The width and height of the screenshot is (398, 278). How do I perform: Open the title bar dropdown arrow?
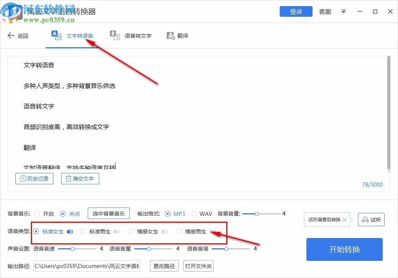(343, 12)
